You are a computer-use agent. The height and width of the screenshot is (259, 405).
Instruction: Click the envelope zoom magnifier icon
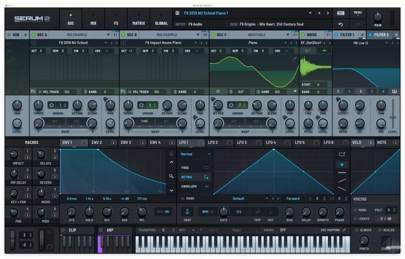click(171, 176)
